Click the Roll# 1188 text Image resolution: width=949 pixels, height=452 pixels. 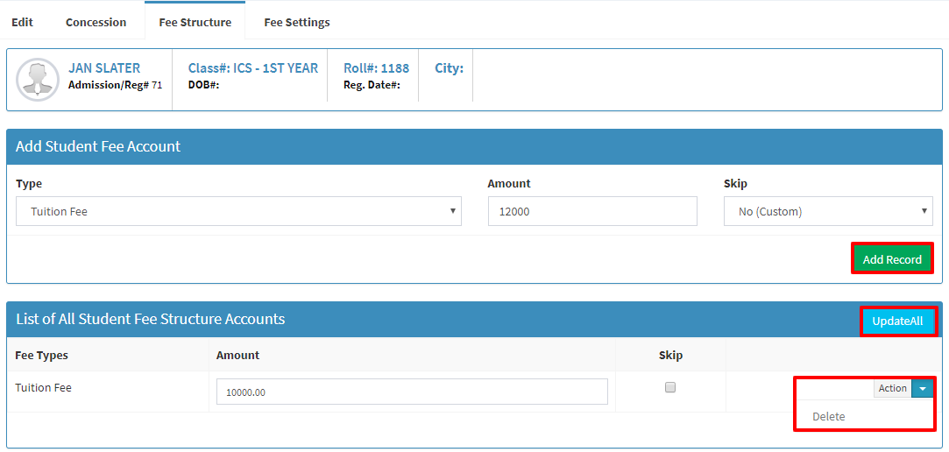(377, 67)
